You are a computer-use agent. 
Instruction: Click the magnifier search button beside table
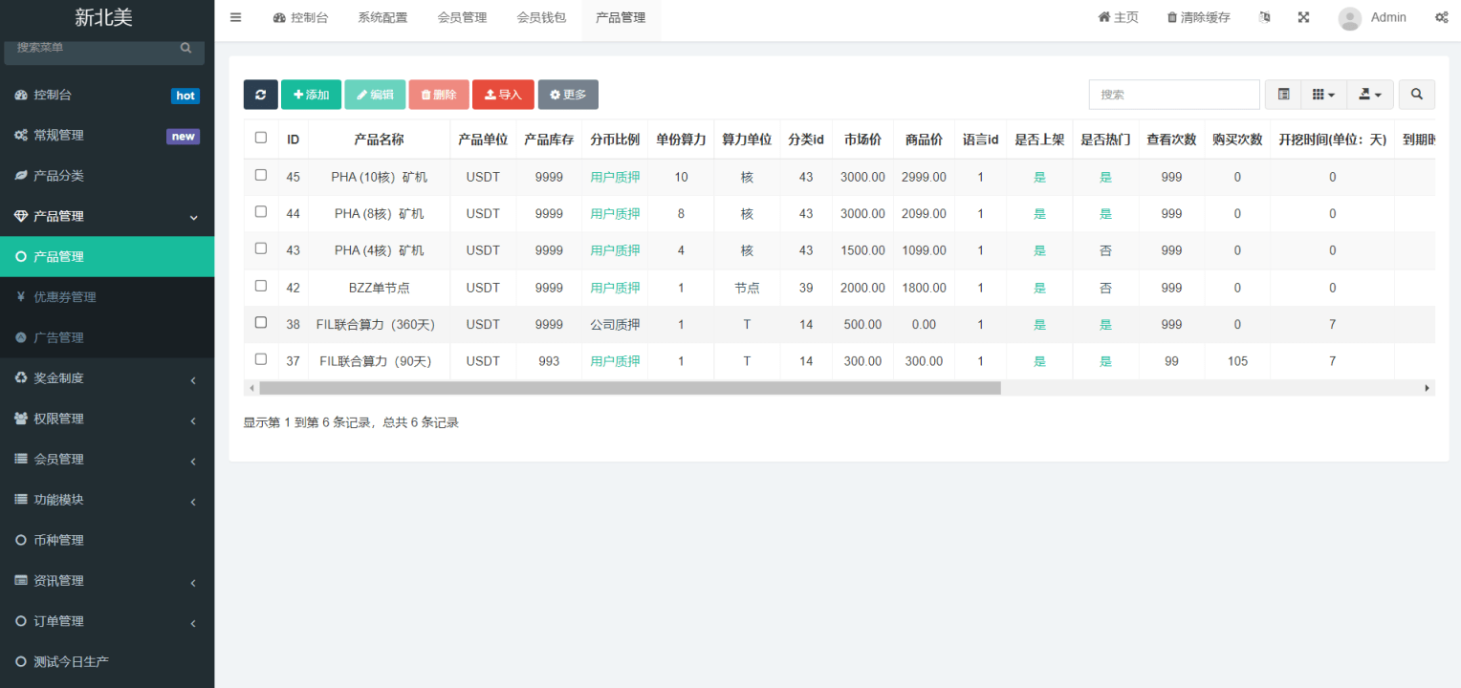coord(1416,95)
